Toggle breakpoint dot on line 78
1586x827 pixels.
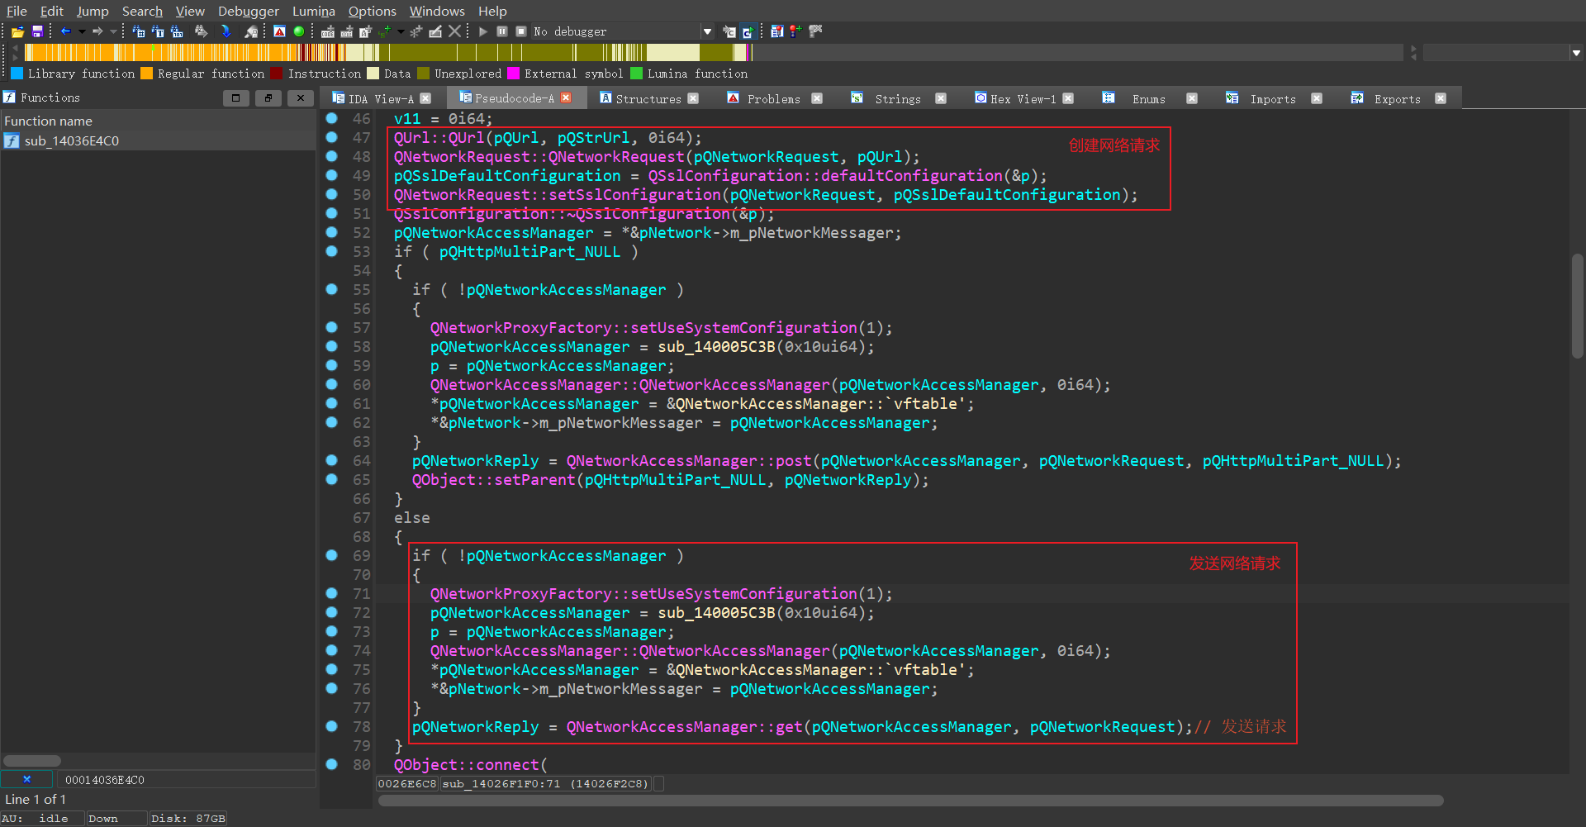coord(332,726)
